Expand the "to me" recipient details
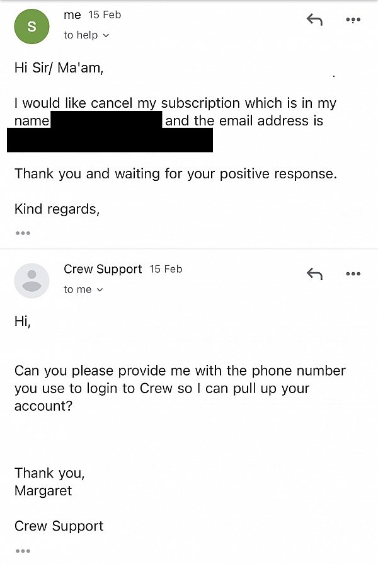The width and height of the screenshot is (378, 564). pyautogui.click(x=83, y=289)
